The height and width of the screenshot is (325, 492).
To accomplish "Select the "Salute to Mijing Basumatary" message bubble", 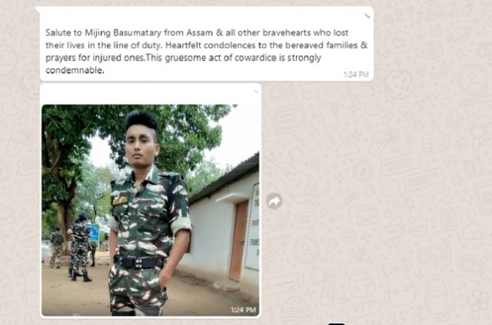I will tap(207, 44).
